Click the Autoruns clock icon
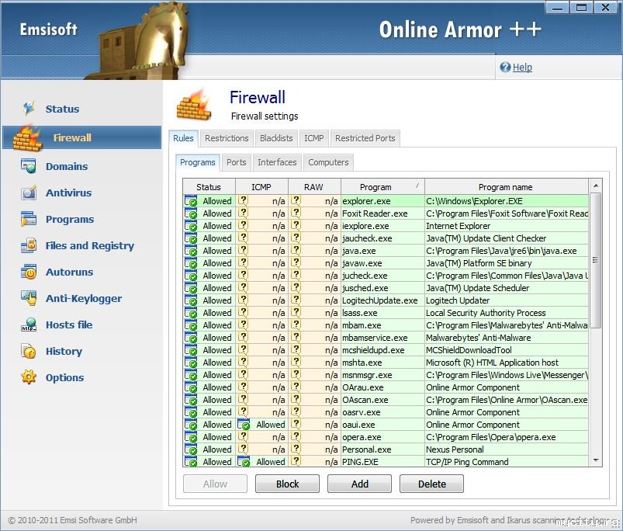Viewport: 623px width, 531px height. [x=29, y=272]
